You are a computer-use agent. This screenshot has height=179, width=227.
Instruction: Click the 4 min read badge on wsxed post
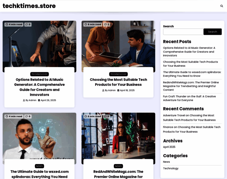[14, 116]
